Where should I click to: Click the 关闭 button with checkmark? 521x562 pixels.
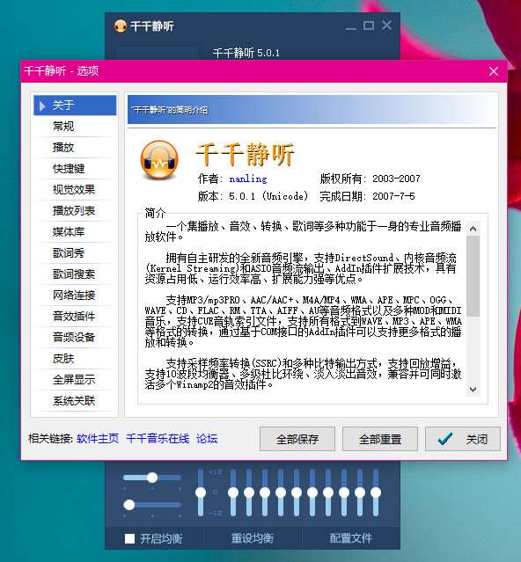pyautogui.click(x=463, y=439)
